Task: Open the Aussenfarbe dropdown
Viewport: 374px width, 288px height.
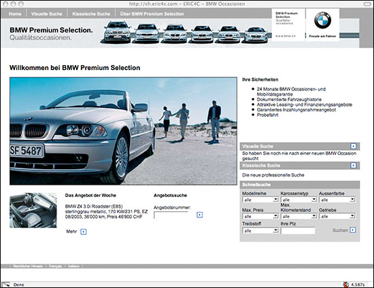Action: click(x=337, y=200)
